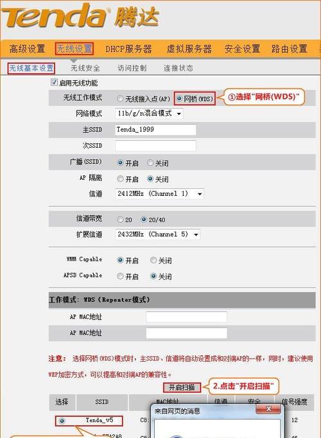Open the 路由设置 menu tab
This screenshot has width=321, height=438.
pos(290,49)
